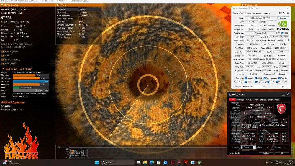
Task: Open the Windows Start menu
Action: click(x=97, y=162)
